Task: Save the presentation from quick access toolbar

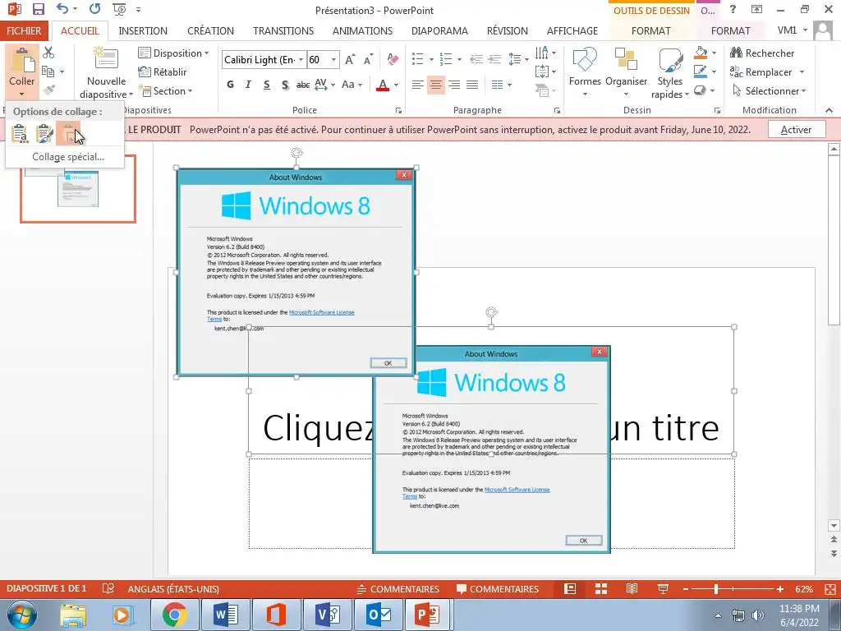Action: click(x=38, y=9)
